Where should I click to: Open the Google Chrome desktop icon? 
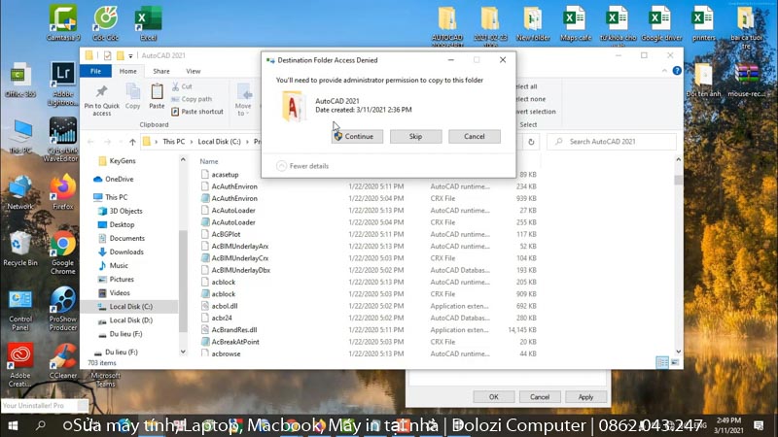pyautogui.click(x=63, y=248)
